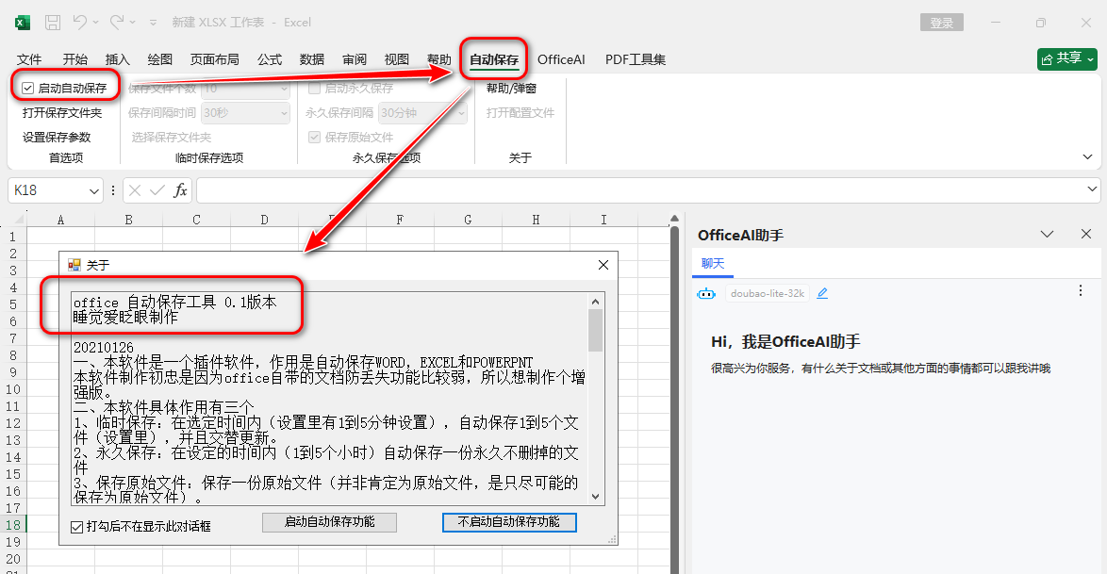Click the confirm checkmark in formula bar

tap(157, 190)
